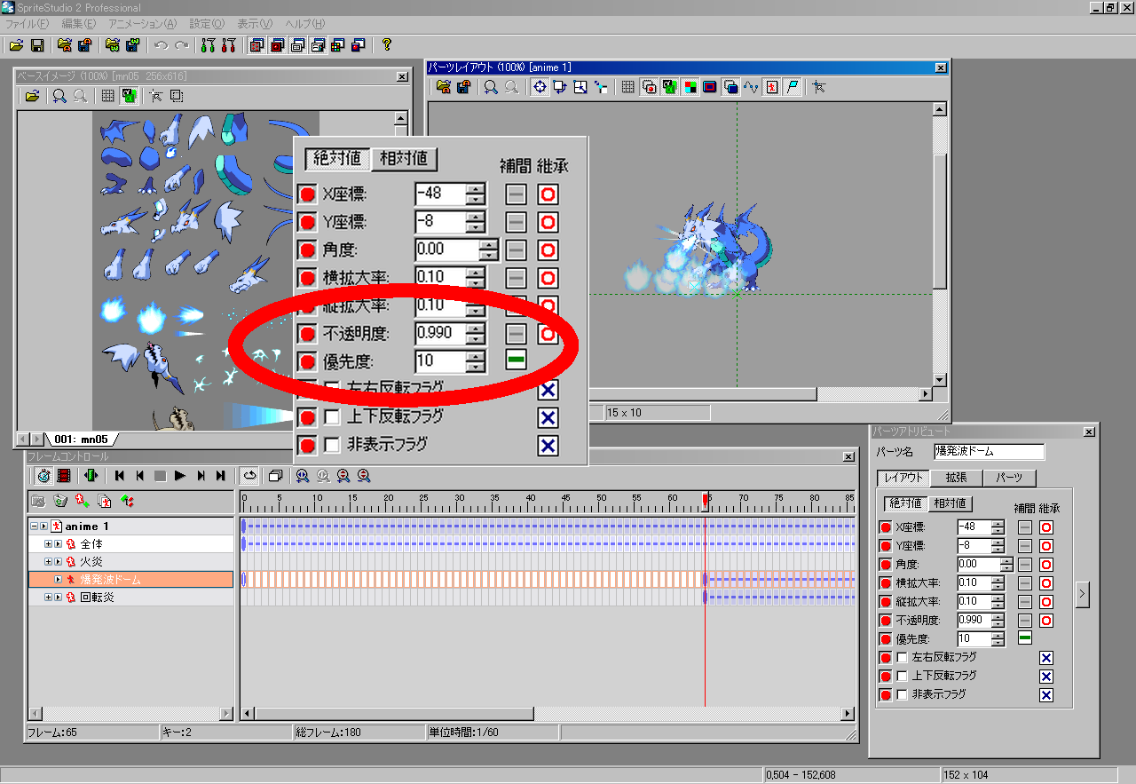Screen dimensions: 1136x784
Task: Open the ヘルプ(H) menu
Action: click(305, 23)
